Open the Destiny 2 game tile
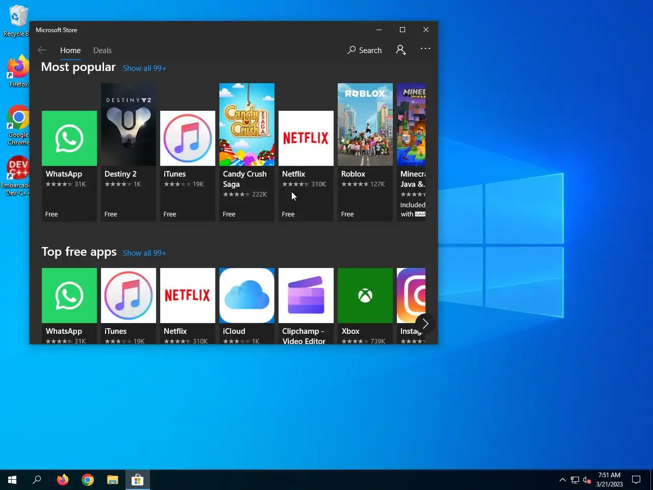 [129, 152]
